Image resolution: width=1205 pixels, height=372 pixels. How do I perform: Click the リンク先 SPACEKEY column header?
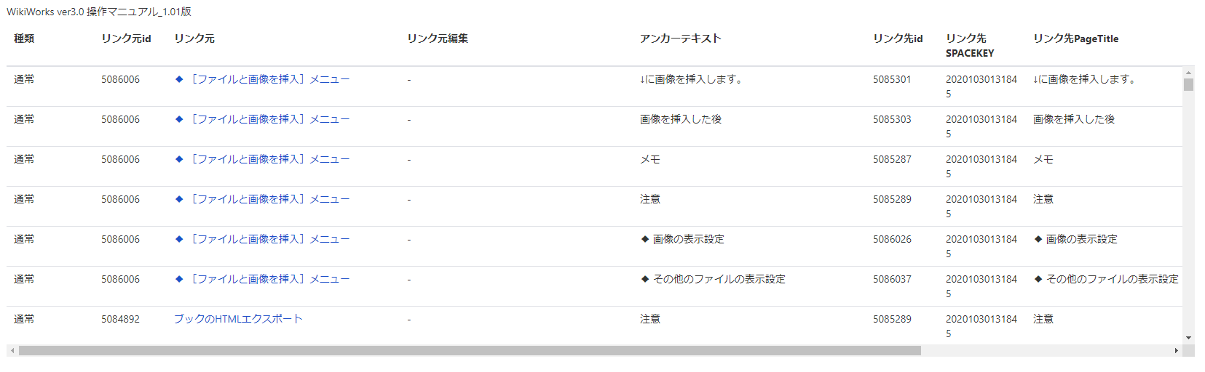pyautogui.click(x=969, y=46)
